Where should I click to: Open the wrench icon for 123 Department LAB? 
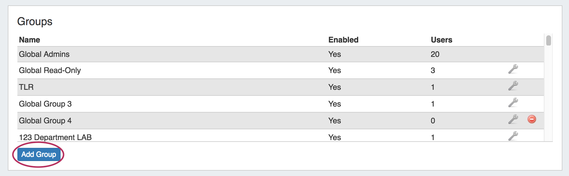513,136
